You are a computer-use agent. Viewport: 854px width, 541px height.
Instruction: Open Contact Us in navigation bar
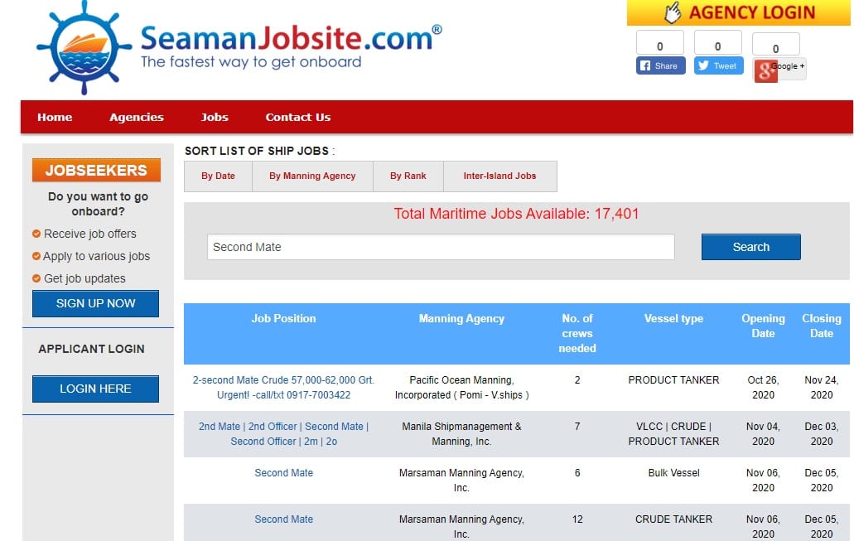click(x=298, y=117)
